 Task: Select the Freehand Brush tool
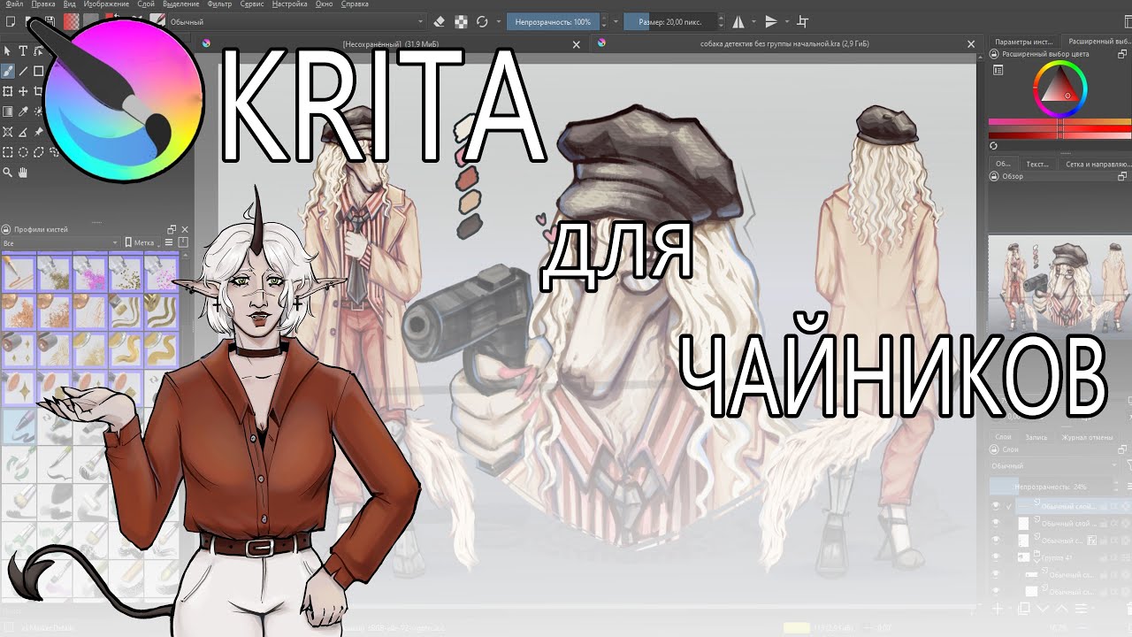[8, 71]
